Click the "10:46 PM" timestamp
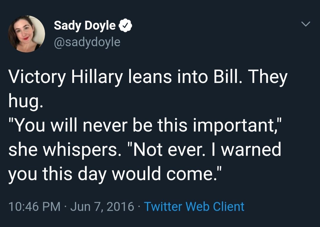This screenshot has width=320, height=227. (35, 206)
